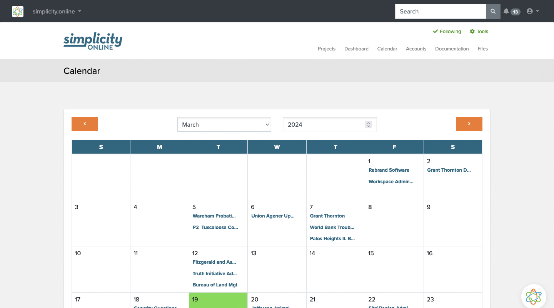
Task: Go to previous month with left arrow
Action: 85,124
